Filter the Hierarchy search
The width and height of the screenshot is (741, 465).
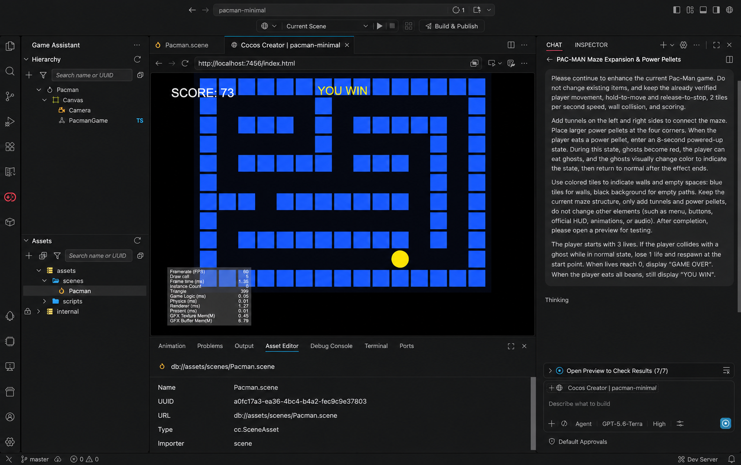pos(43,75)
